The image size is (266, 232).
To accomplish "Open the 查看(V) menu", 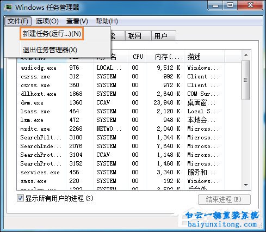I will point(77,21).
